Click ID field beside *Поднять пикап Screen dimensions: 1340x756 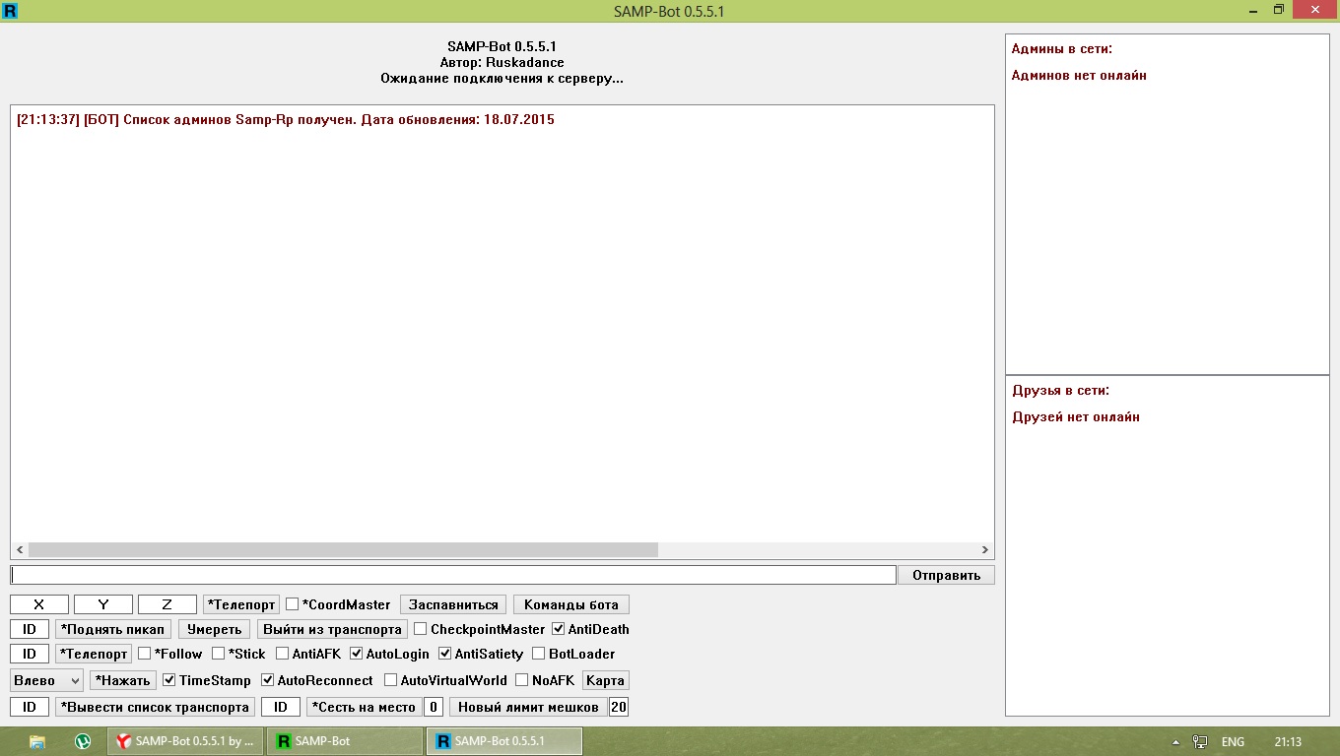(30, 629)
